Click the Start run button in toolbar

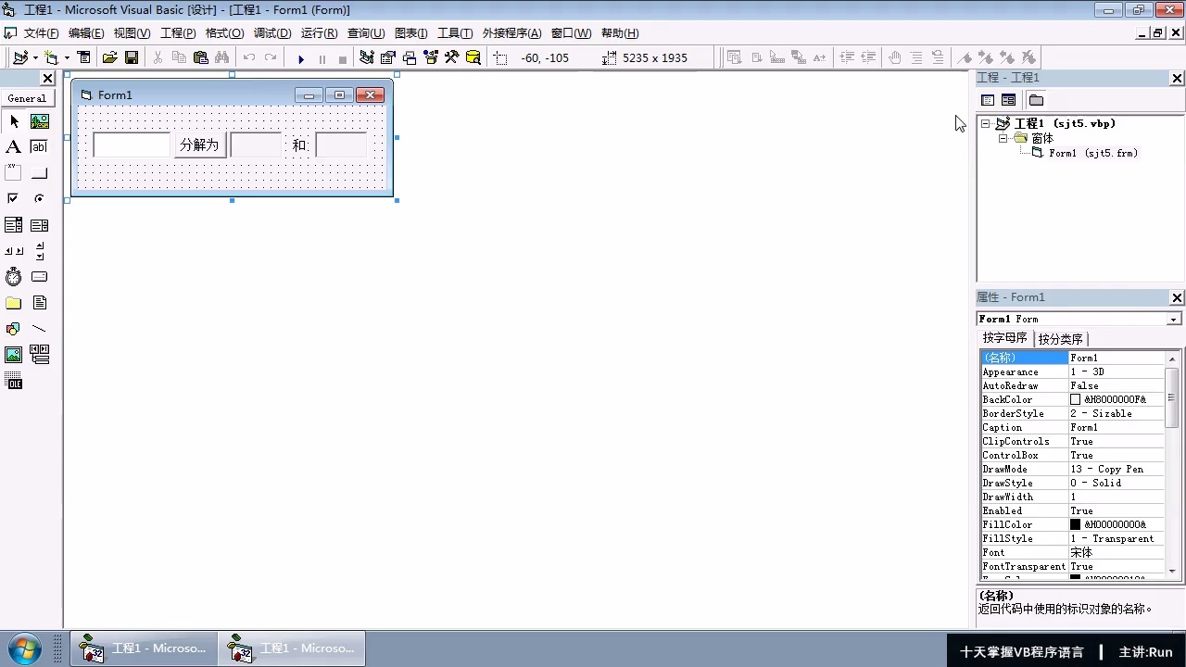click(x=301, y=58)
